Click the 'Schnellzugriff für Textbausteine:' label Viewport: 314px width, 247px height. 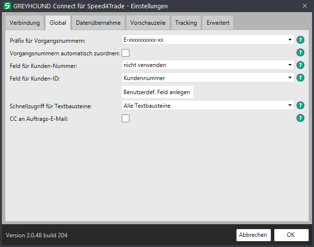point(51,106)
